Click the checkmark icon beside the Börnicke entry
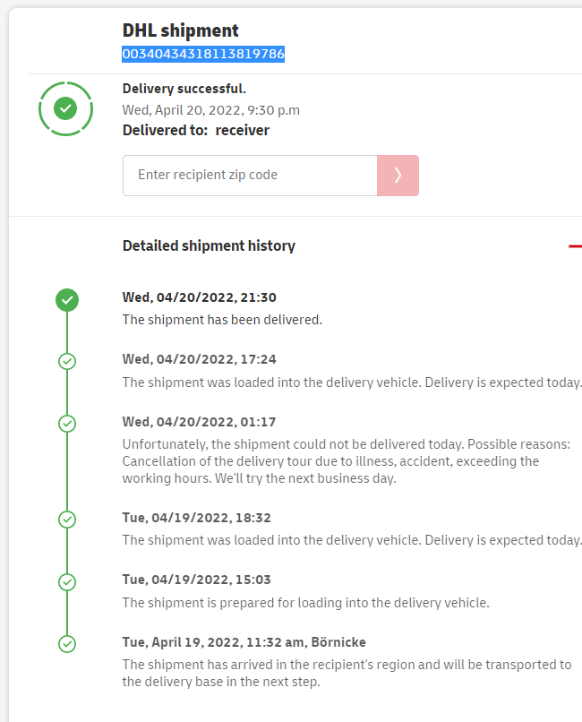This screenshot has height=722, width=582. tap(66, 644)
